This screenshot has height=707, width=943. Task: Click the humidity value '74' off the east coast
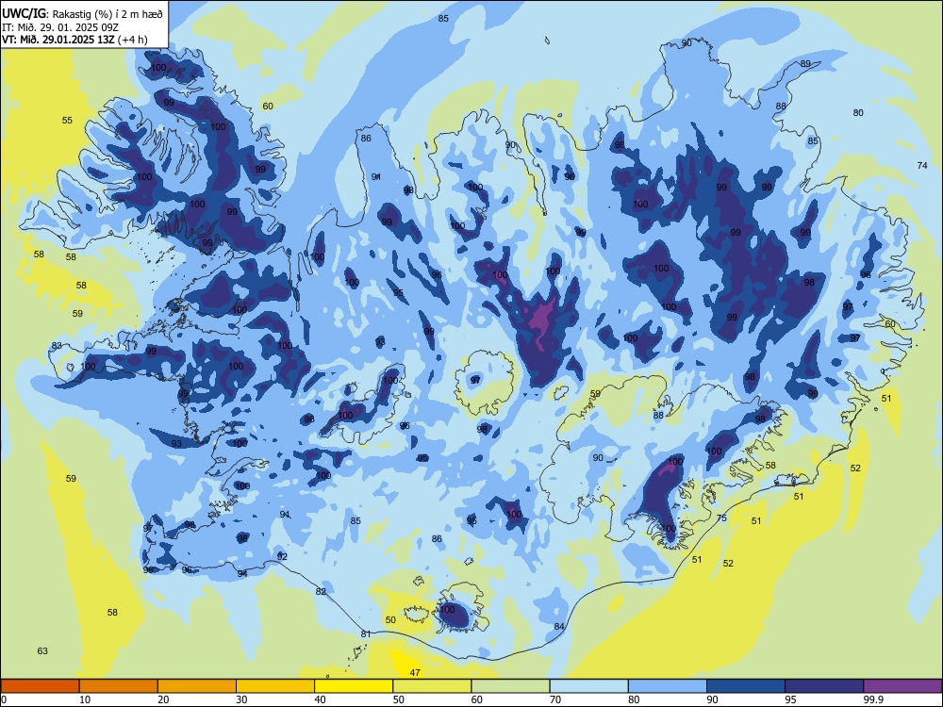(x=922, y=165)
